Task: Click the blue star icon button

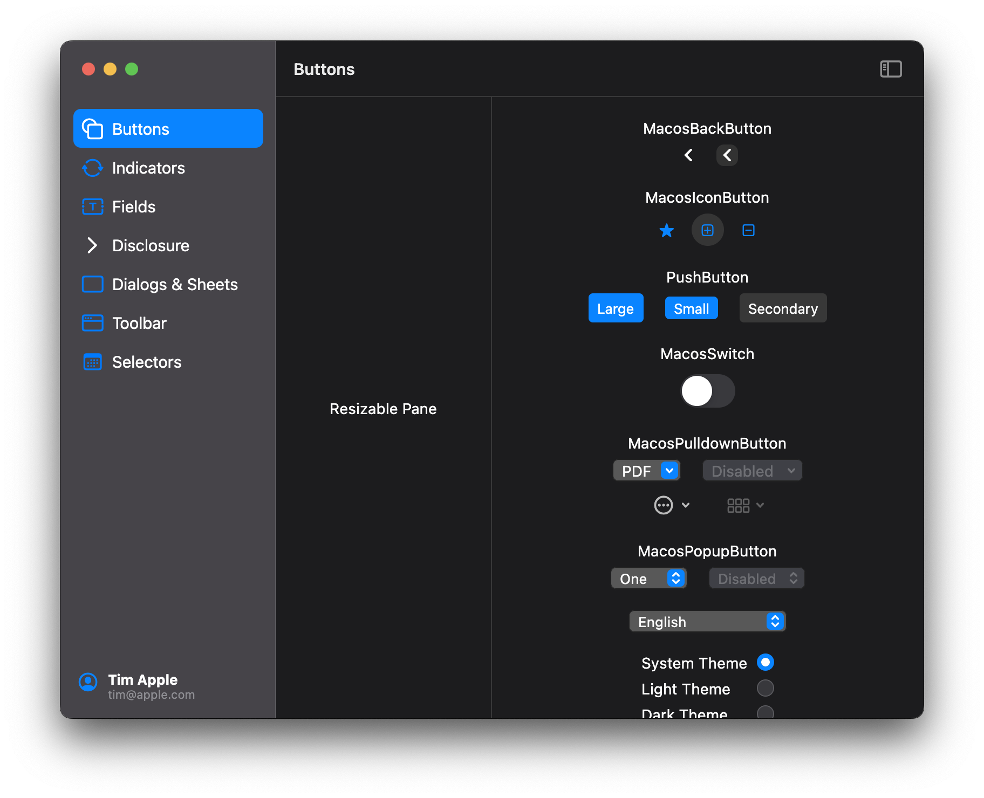Action: [x=667, y=230]
